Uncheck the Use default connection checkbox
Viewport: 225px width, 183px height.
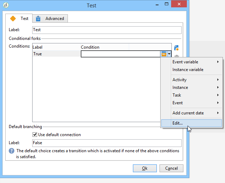(x=35, y=135)
